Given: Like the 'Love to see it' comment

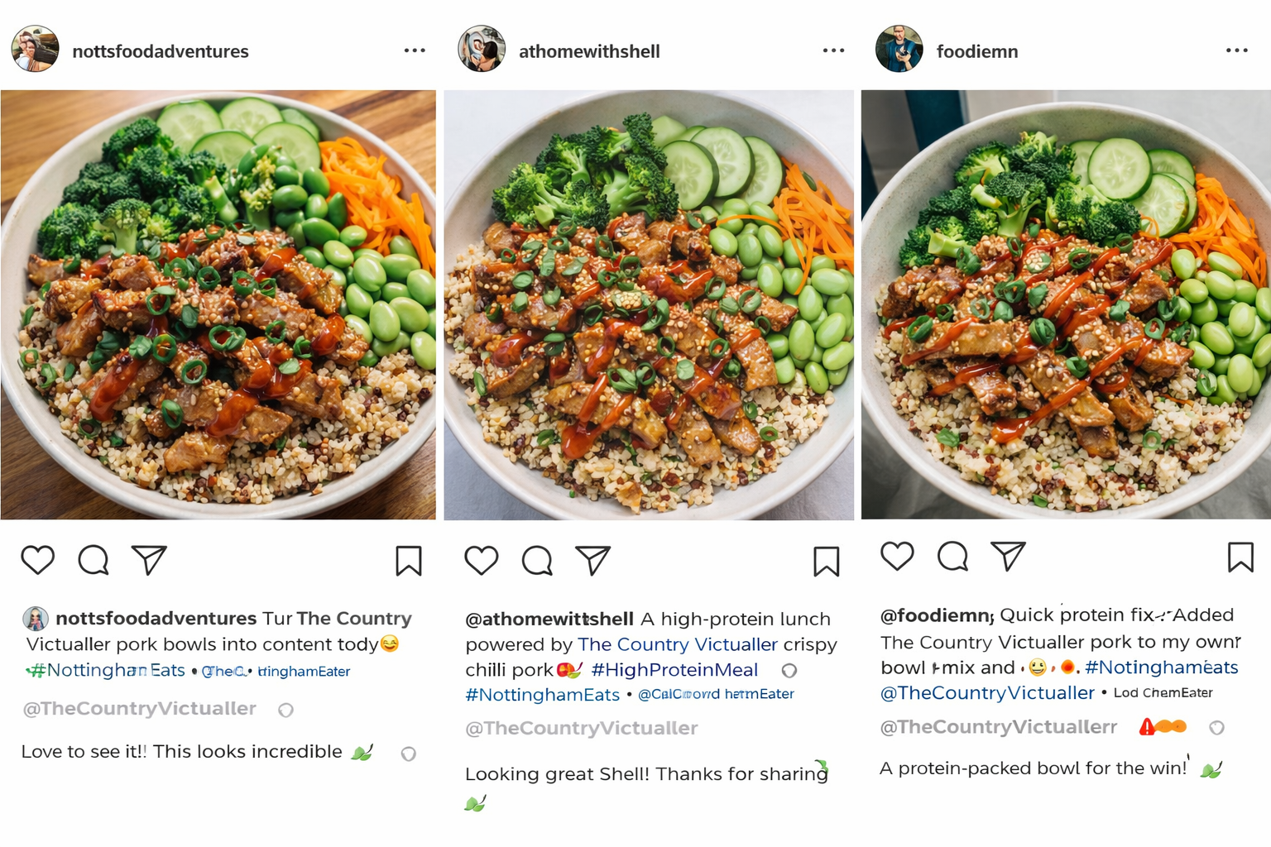Looking at the screenshot, I should tap(408, 754).
